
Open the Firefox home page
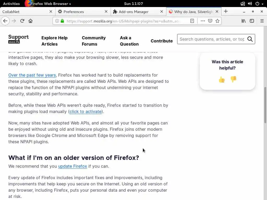[31, 21]
